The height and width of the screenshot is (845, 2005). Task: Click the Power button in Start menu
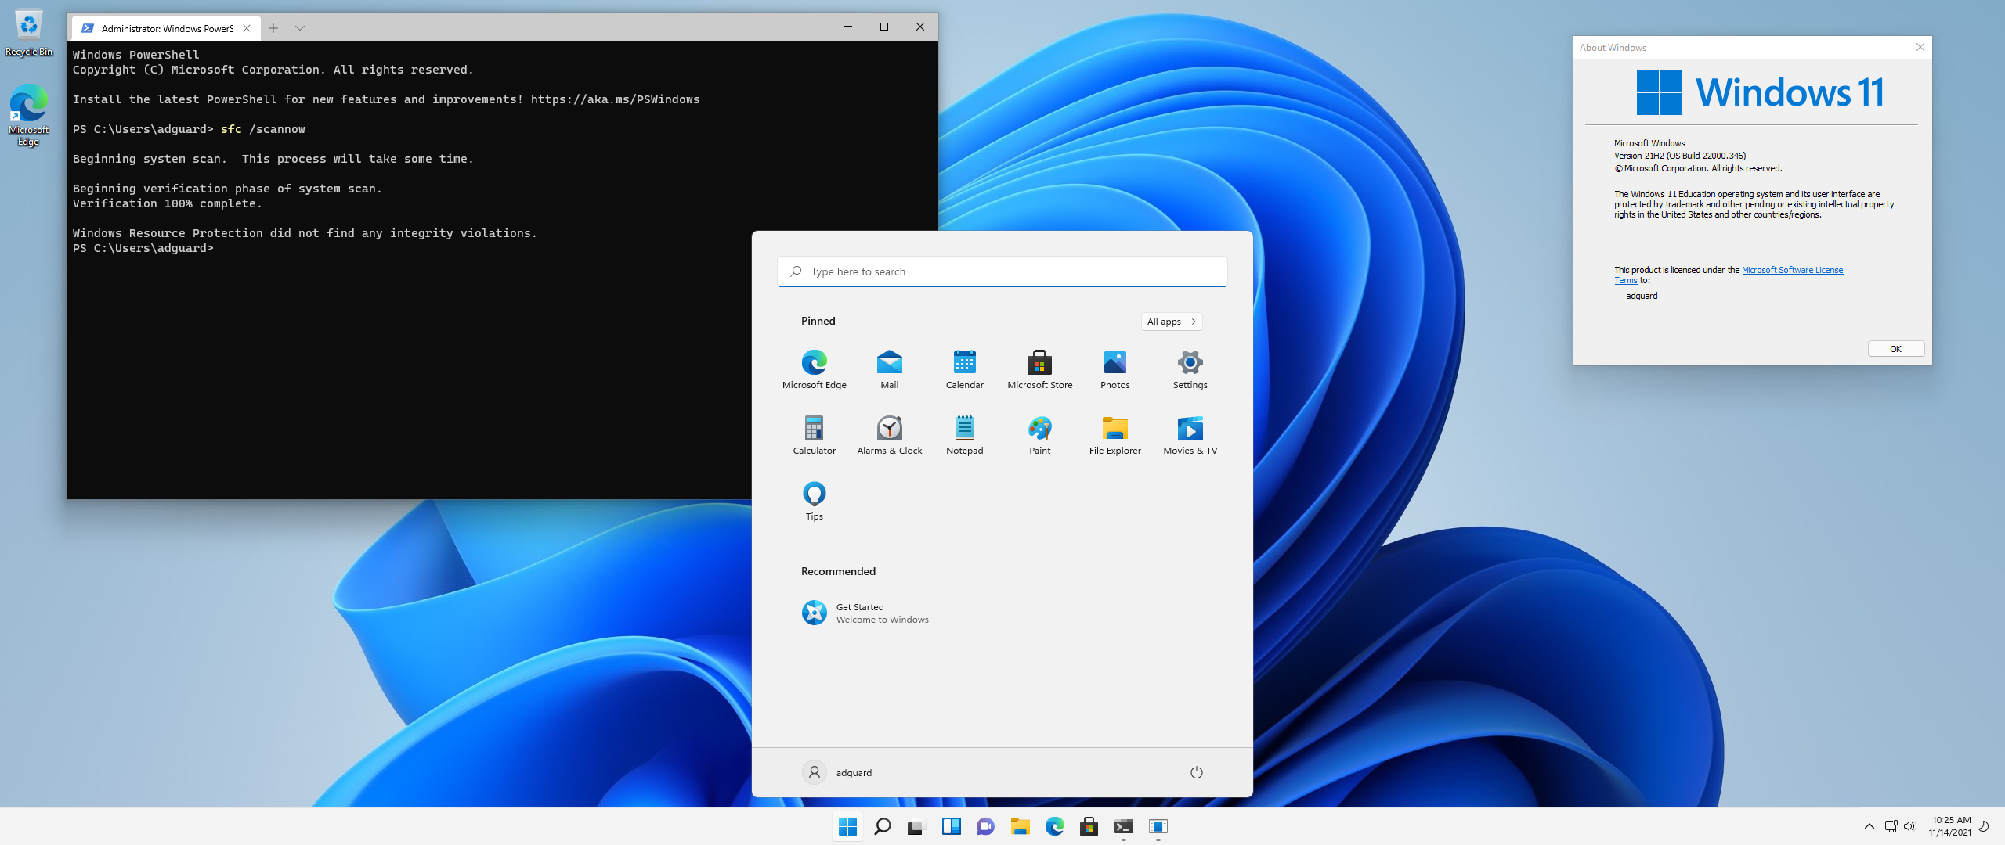[x=1196, y=772]
